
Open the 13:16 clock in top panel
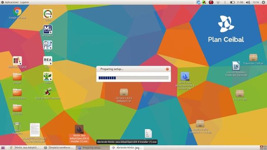tap(256, 2)
